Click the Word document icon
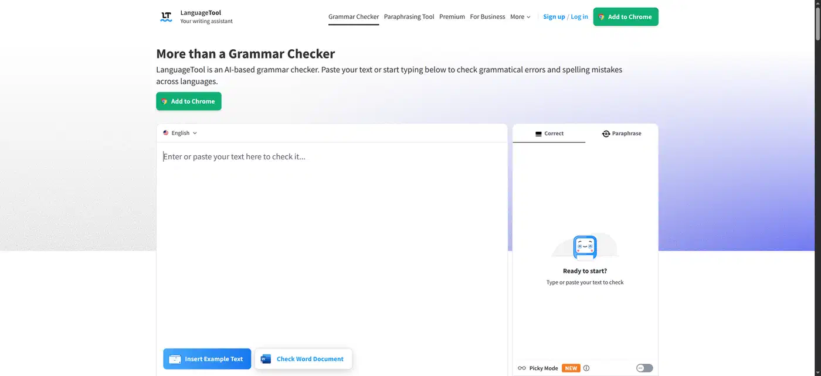The width and height of the screenshot is (821, 376). 266,359
